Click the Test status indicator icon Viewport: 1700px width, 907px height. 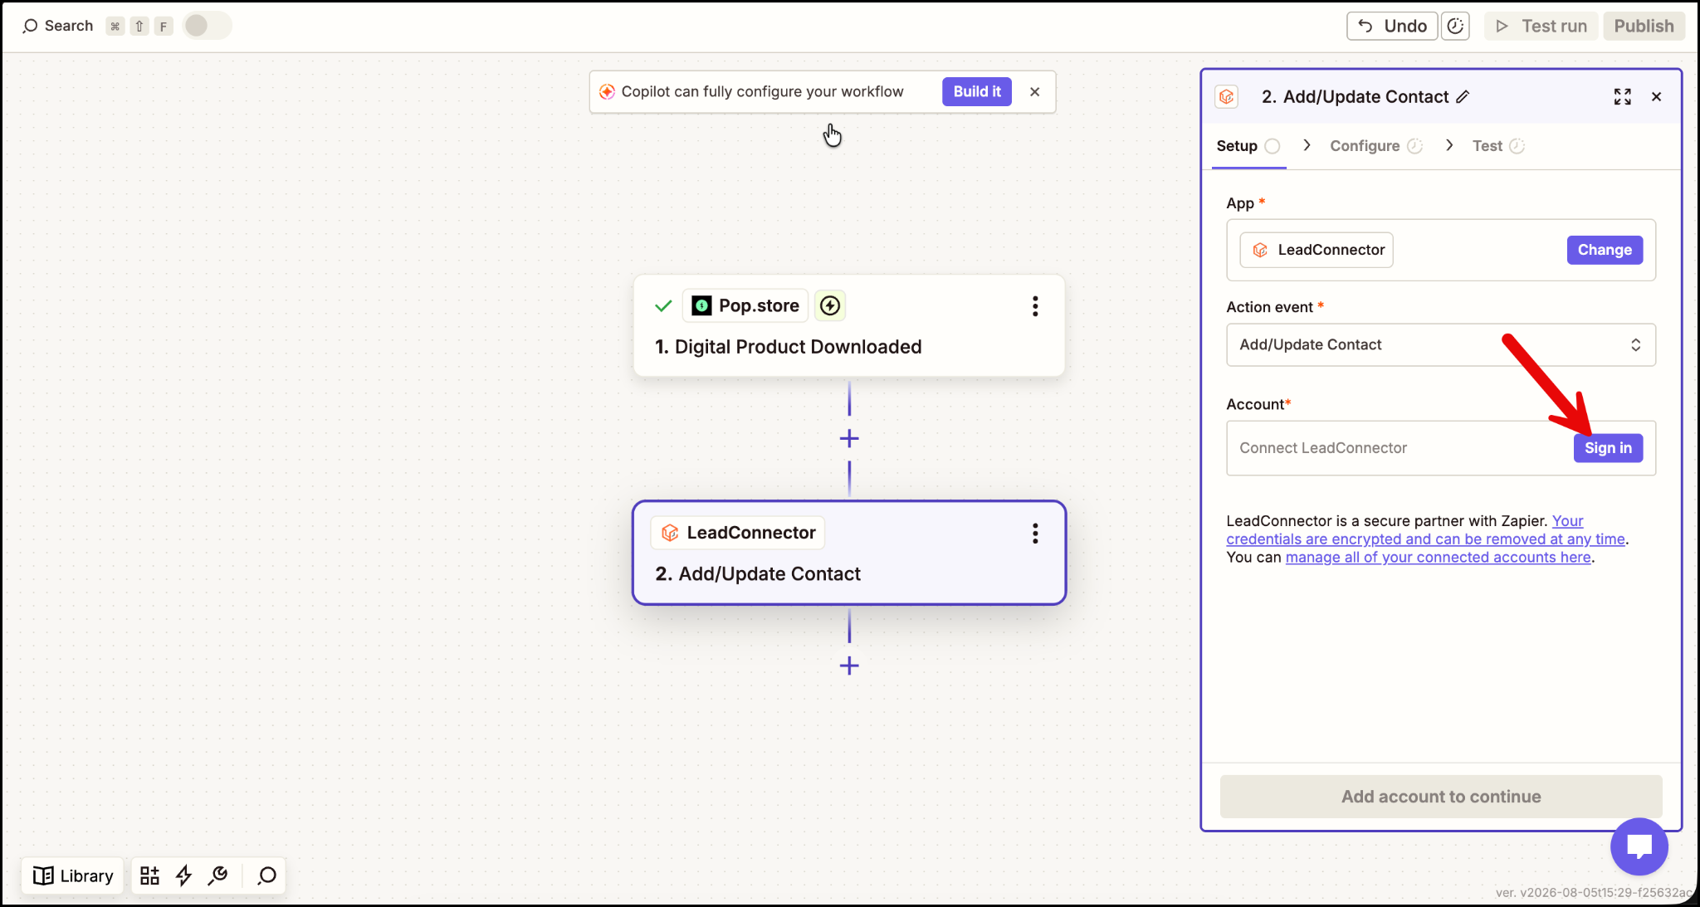click(x=1517, y=146)
